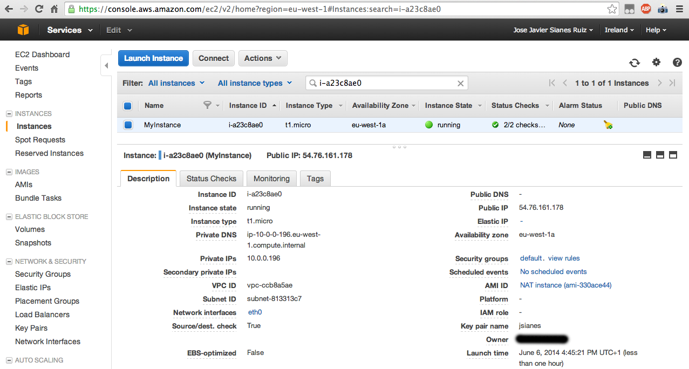This screenshot has width=689, height=369.
Task: Click the browser back arrow
Action: (x=9, y=9)
